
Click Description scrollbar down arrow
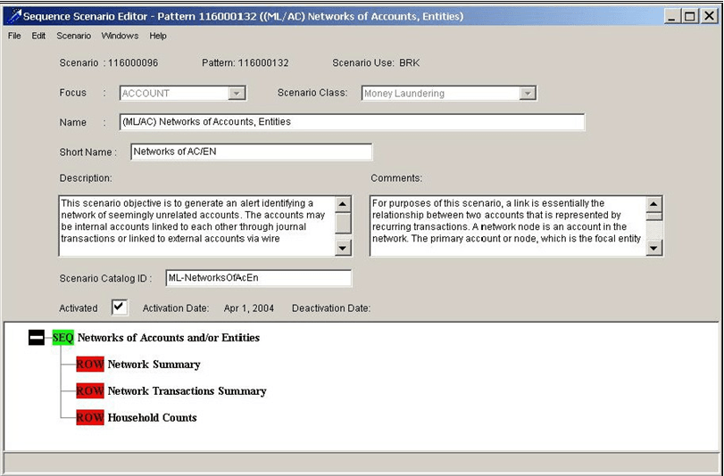tap(343, 248)
